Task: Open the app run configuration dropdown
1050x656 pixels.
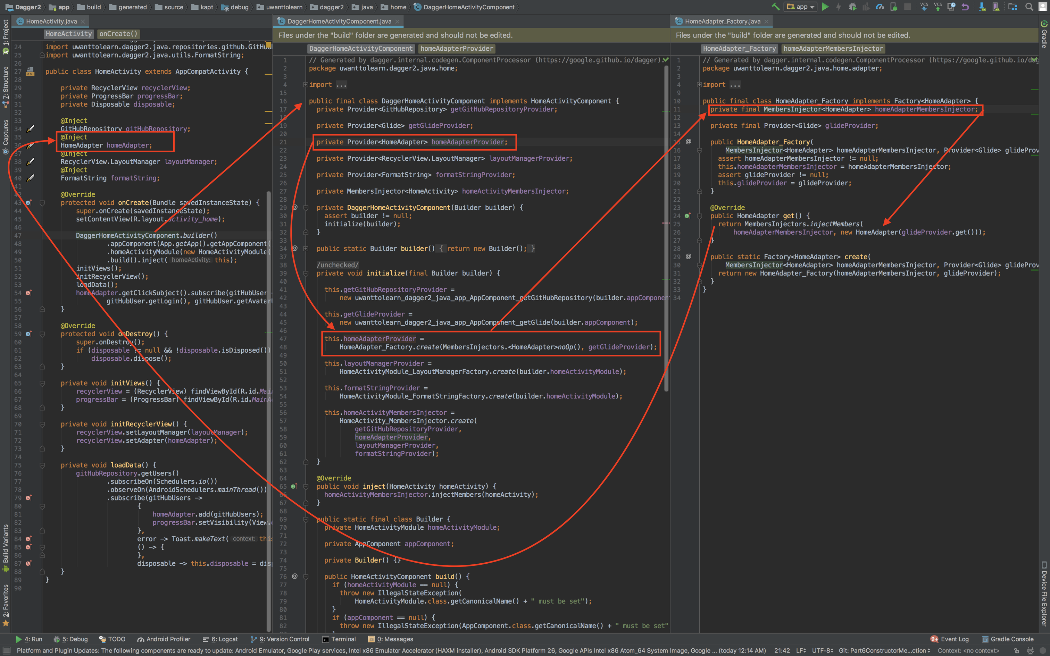Action: click(x=801, y=7)
